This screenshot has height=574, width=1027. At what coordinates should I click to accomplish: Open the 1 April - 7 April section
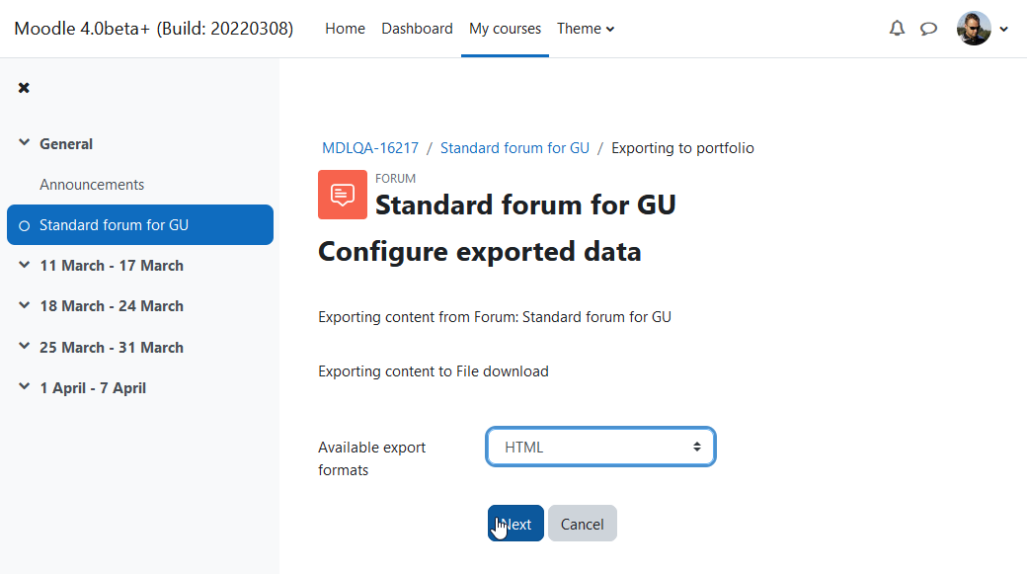[93, 388]
